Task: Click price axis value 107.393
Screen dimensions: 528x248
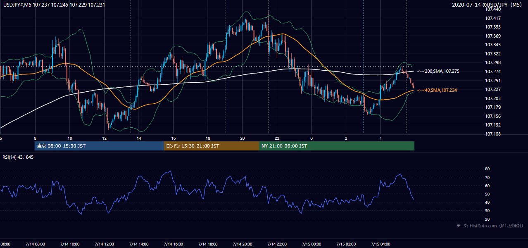Action: coord(493,27)
